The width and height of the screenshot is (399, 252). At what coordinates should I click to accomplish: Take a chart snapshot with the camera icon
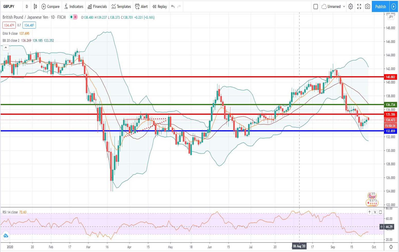[367, 7]
